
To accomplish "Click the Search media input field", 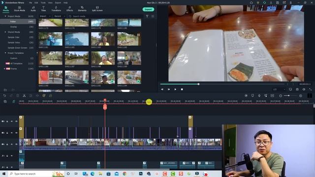I will point(106,16).
